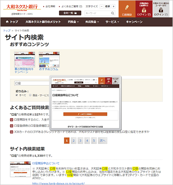Viewport: 173px width, 185px height.
Task: Open the おすすめコラム thumbnail
Action: (49, 59)
